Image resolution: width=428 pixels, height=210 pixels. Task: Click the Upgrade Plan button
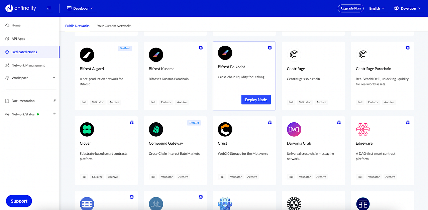click(350, 8)
